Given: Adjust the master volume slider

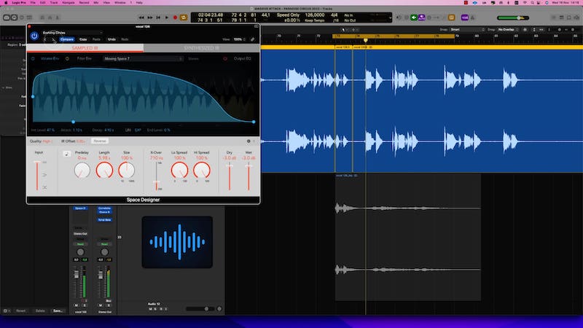Looking at the screenshot, I should tap(513, 17).
